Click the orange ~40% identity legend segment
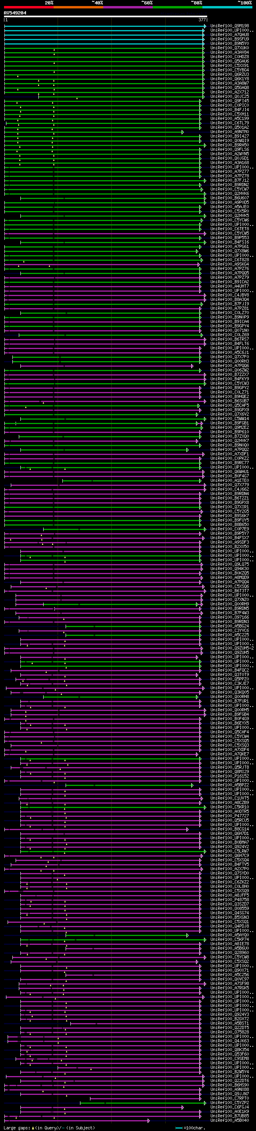 click(79, 7)
